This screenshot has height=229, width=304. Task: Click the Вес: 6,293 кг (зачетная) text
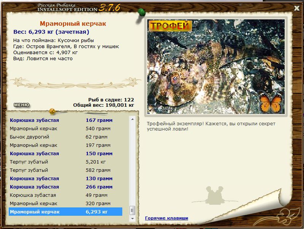[x=51, y=32]
